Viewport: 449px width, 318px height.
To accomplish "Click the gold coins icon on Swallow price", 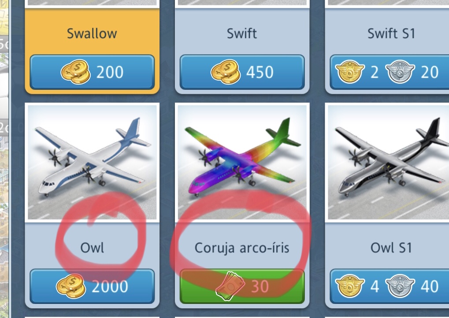I will 76,72.
